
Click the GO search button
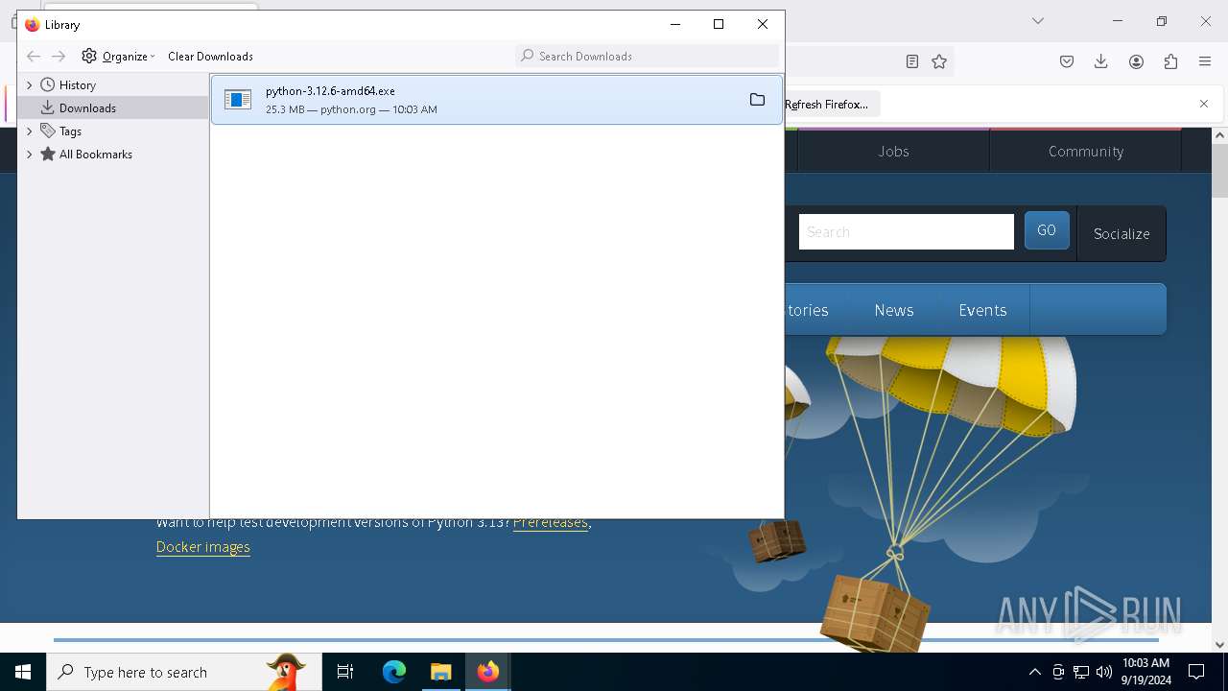(1047, 230)
